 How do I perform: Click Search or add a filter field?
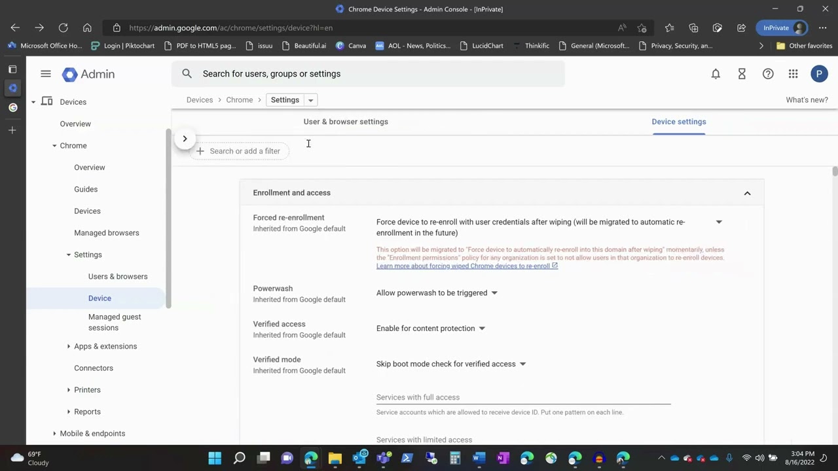pyautogui.click(x=239, y=151)
